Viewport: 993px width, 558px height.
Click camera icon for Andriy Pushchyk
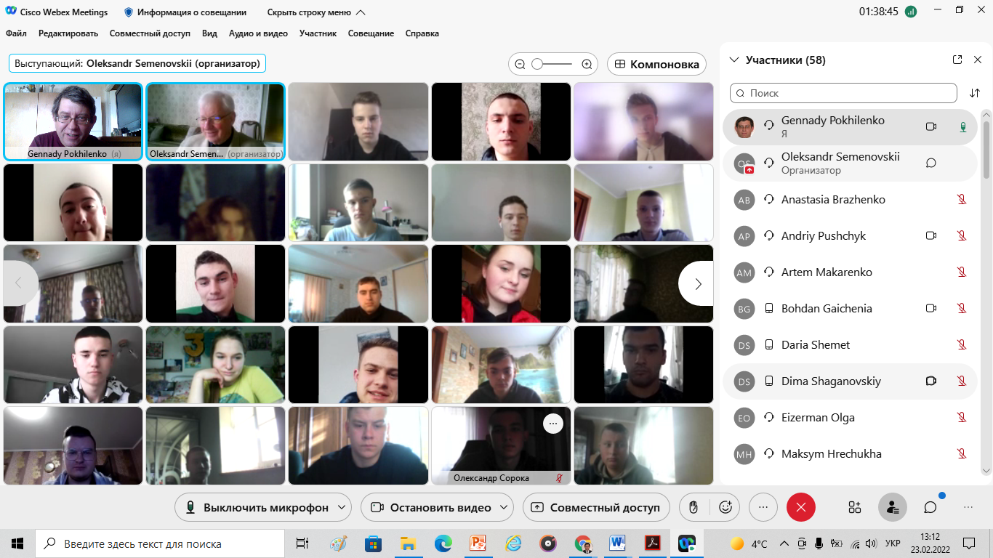click(x=930, y=235)
